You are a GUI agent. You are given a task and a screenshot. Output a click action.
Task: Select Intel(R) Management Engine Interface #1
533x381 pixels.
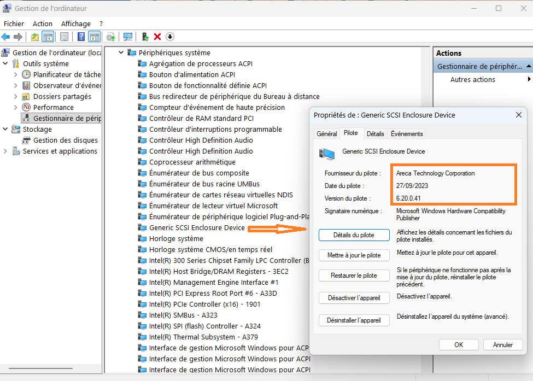coord(214,283)
